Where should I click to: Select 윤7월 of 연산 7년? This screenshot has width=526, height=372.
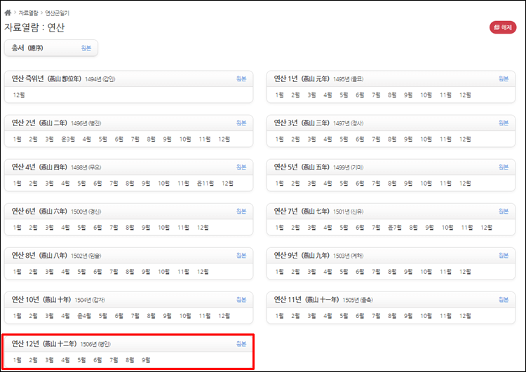[x=394, y=228]
